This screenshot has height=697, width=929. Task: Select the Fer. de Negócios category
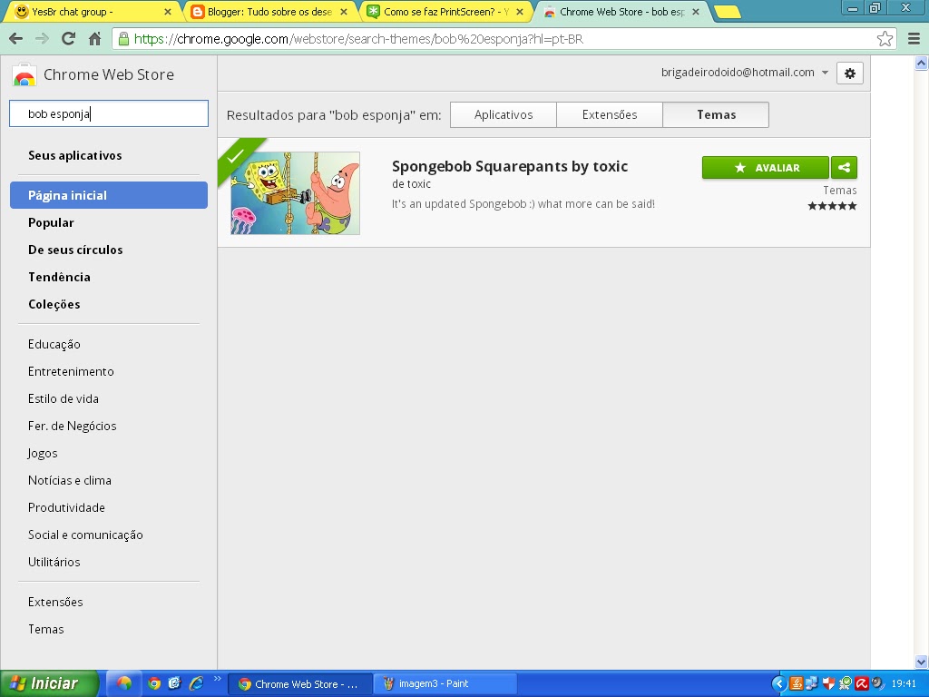point(73,426)
